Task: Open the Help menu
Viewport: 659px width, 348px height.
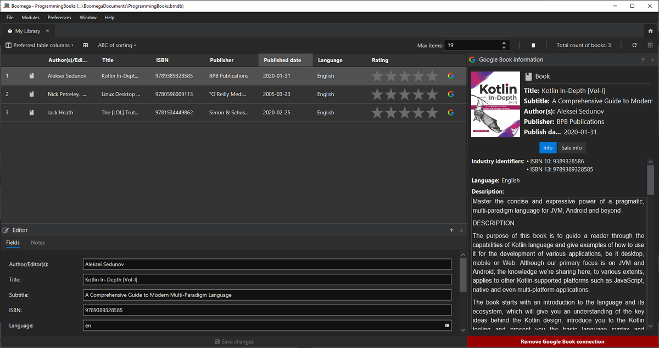Action: [110, 18]
